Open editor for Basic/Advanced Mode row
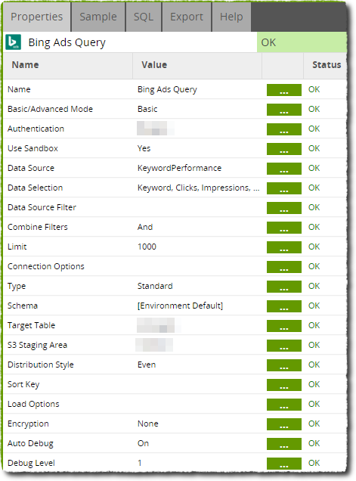Image resolution: width=356 pixels, height=481 pixels. pyautogui.click(x=283, y=110)
